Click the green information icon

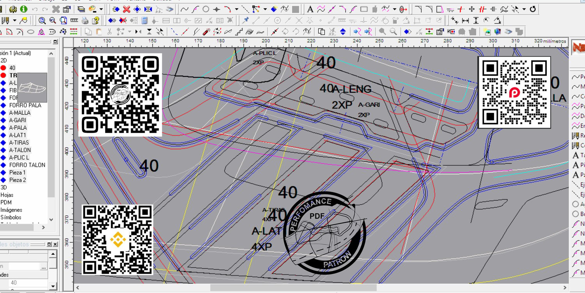point(24,9)
